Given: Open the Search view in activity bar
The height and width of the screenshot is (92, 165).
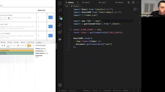Looking at the screenshot, I should coord(60,10).
